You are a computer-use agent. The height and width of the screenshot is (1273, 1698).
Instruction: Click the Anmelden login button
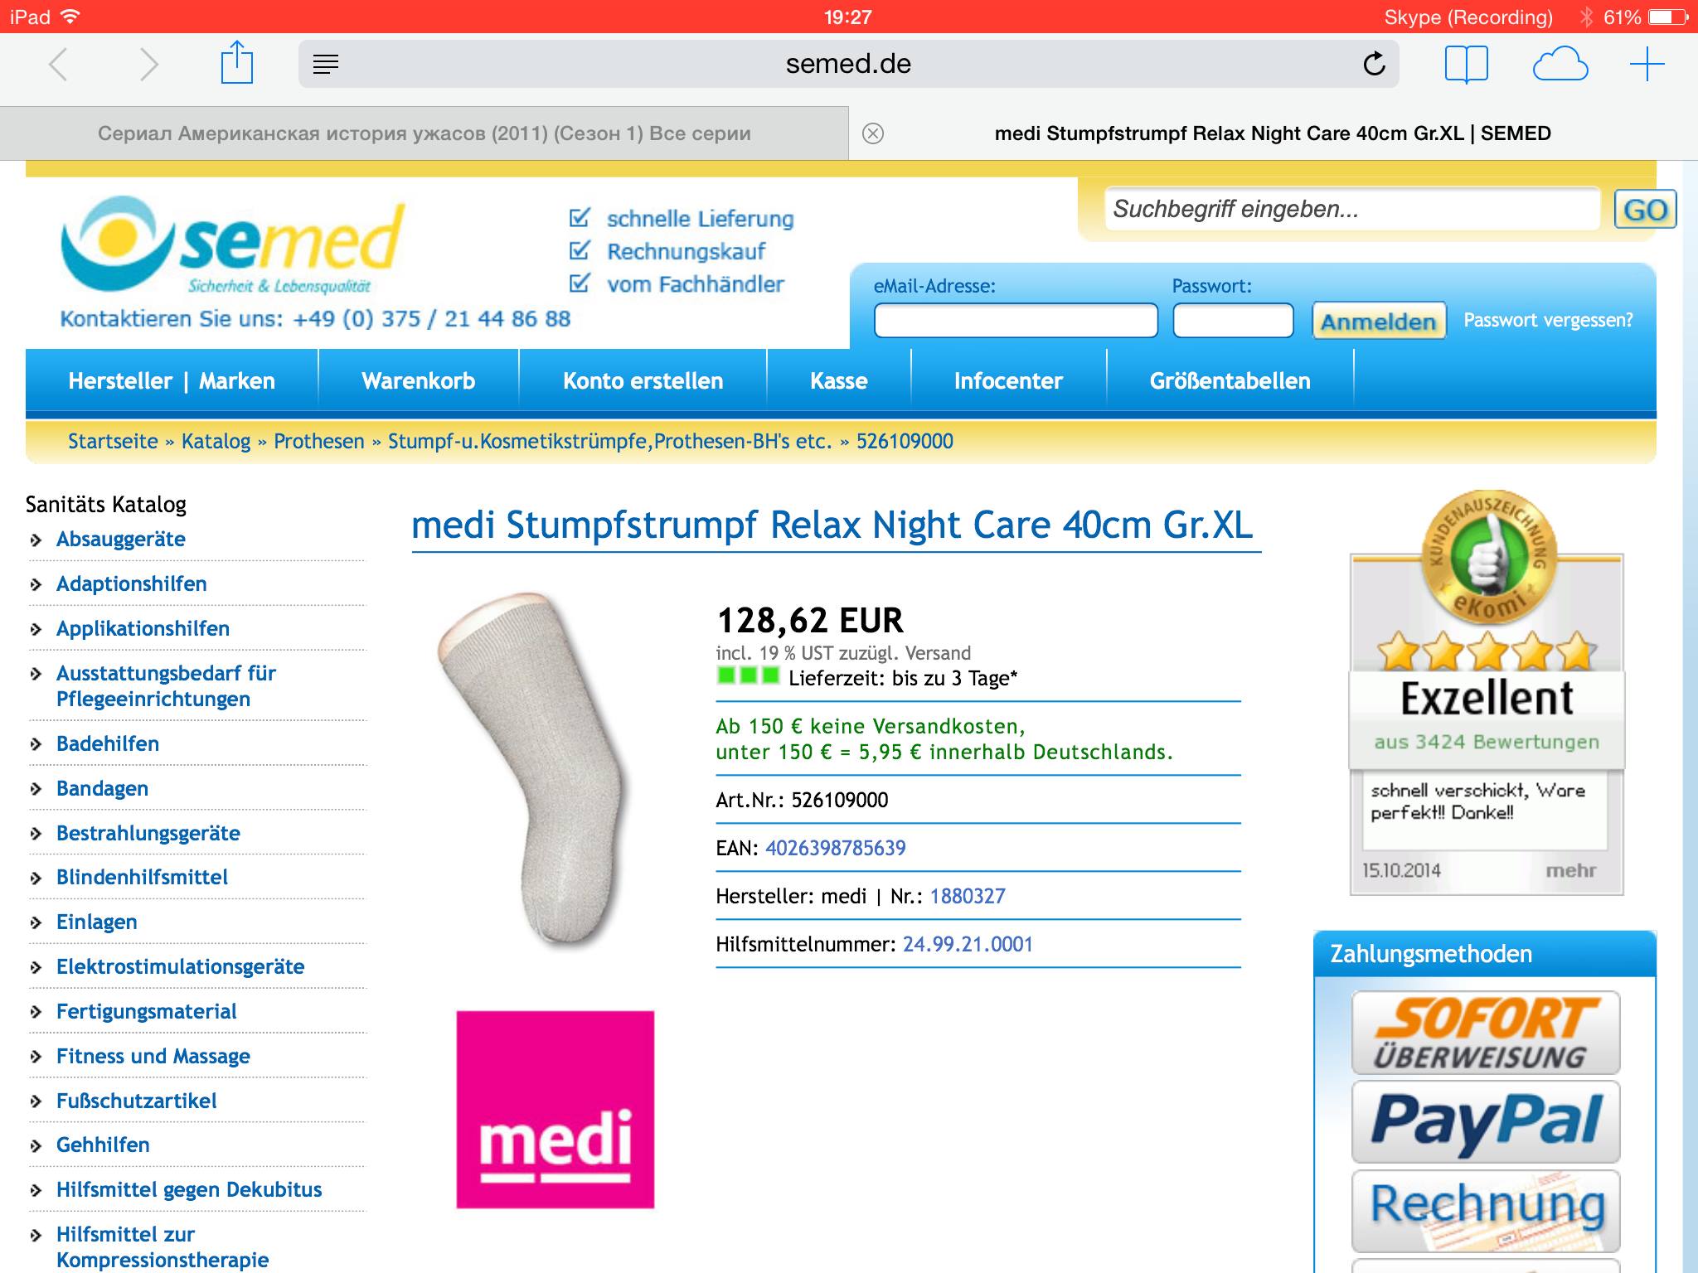pyautogui.click(x=1379, y=321)
